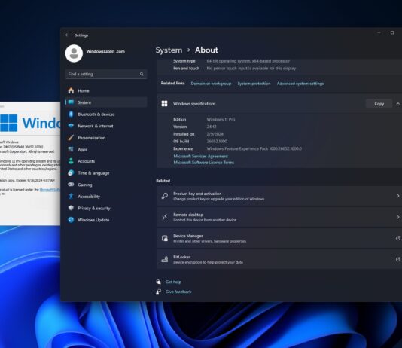Click the Give feedback link
The height and width of the screenshot is (348, 402).
tap(178, 292)
